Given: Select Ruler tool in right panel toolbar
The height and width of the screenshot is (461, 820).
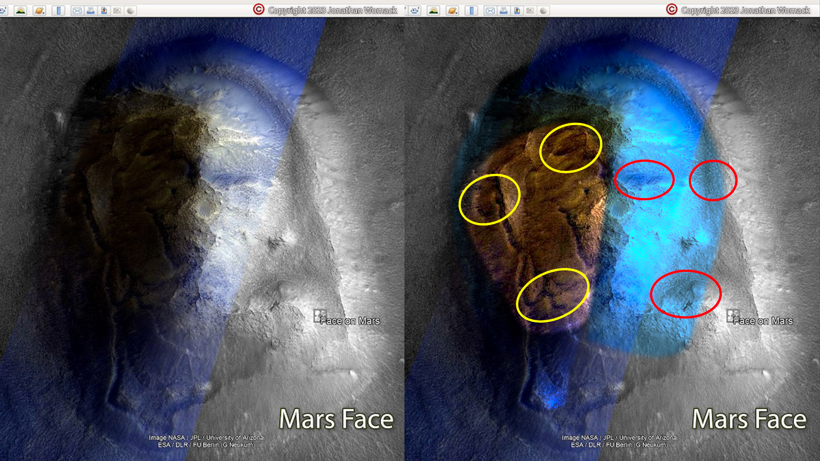Looking at the screenshot, I should point(471,11).
